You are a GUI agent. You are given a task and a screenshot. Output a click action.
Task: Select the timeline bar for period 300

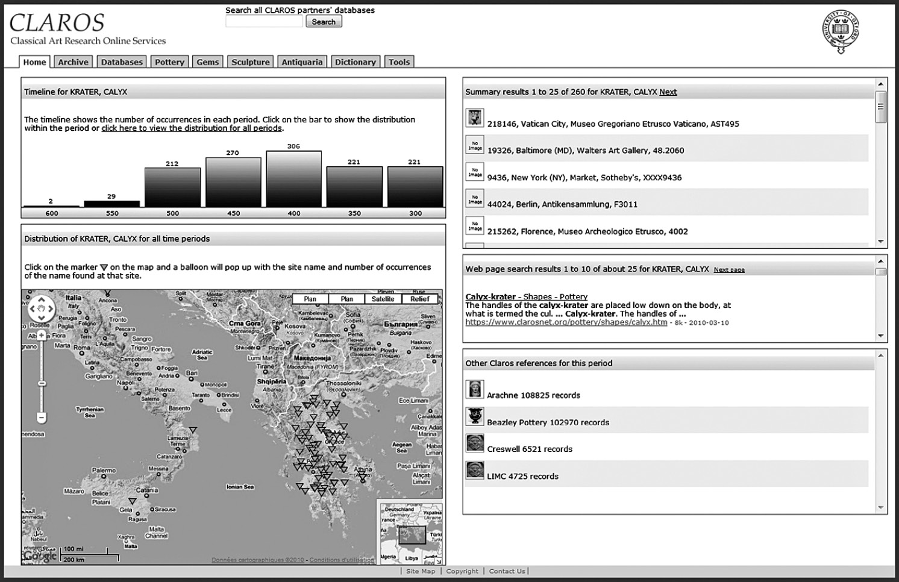click(x=415, y=187)
